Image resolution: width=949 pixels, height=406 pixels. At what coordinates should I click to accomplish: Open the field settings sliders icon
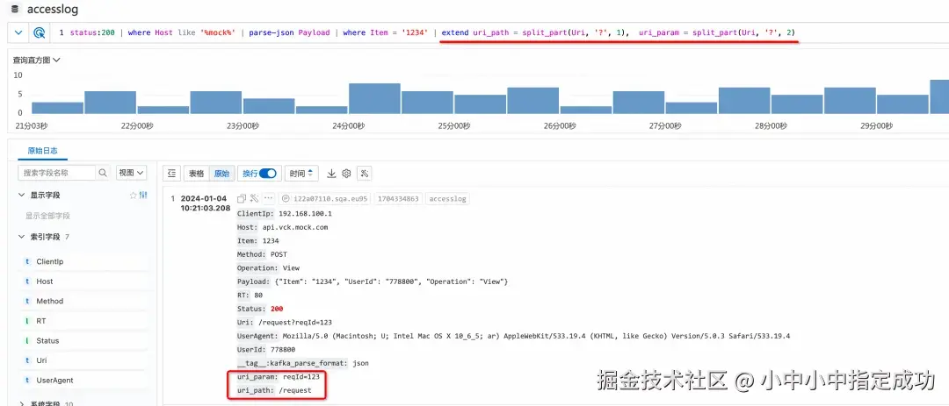pyautogui.click(x=143, y=196)
